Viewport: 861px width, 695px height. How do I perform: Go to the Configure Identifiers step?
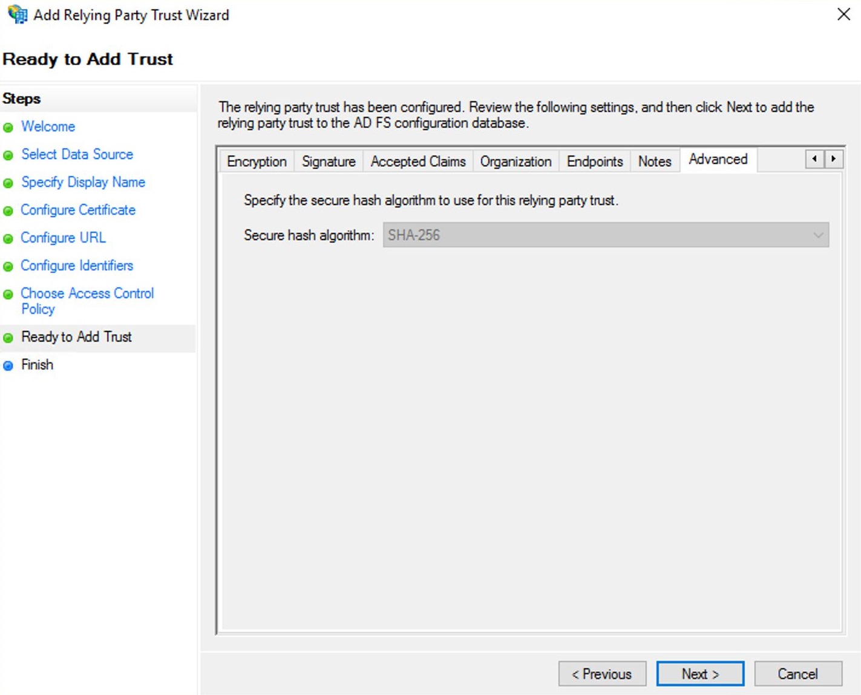(77, 266)
